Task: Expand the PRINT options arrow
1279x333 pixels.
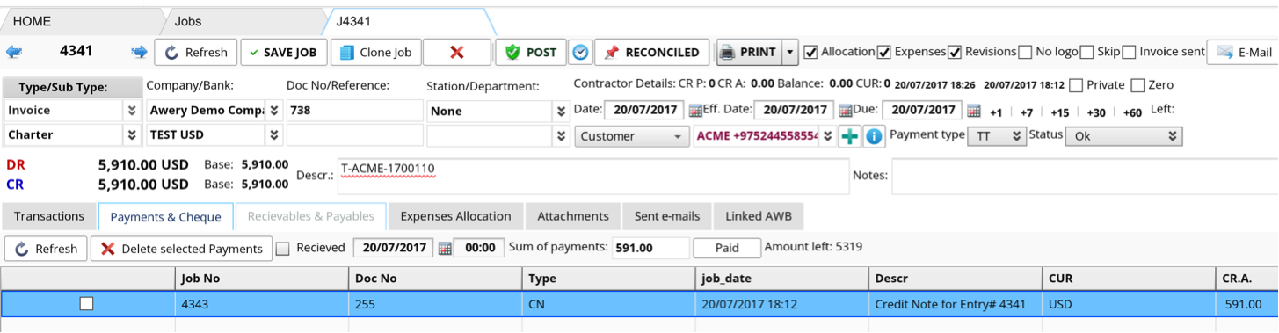Action: point(789,53)
